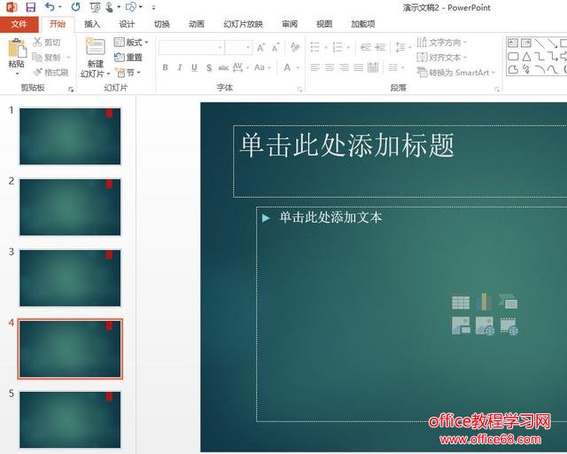This screenshot has height=454, width=567.
Task: Switch to the Animations (动画) tab
Action: pos(197,24)
